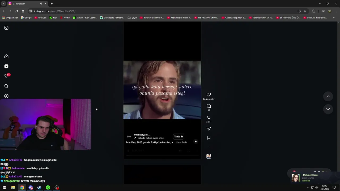
Task: Go to the previous reel with the up arrow
Action: click(x=328, y=97)
